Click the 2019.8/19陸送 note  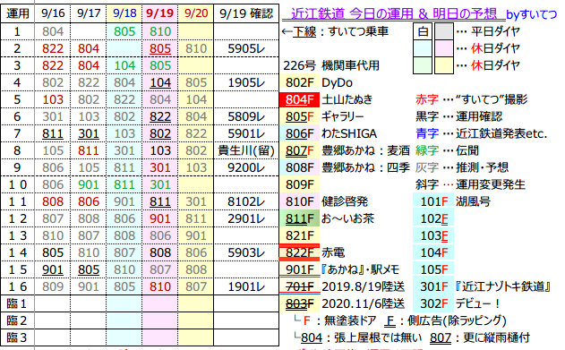click(x=364, y=286)
